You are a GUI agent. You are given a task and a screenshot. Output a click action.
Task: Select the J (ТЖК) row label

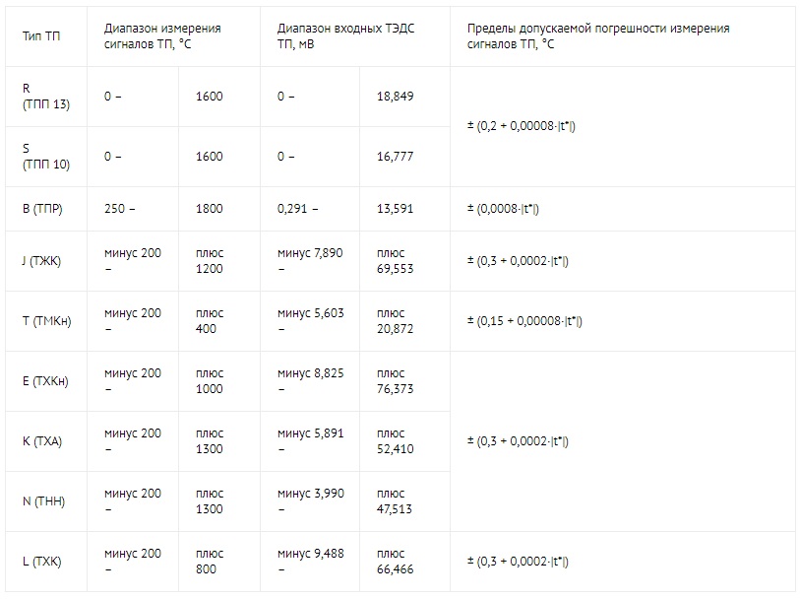(45, 261)
